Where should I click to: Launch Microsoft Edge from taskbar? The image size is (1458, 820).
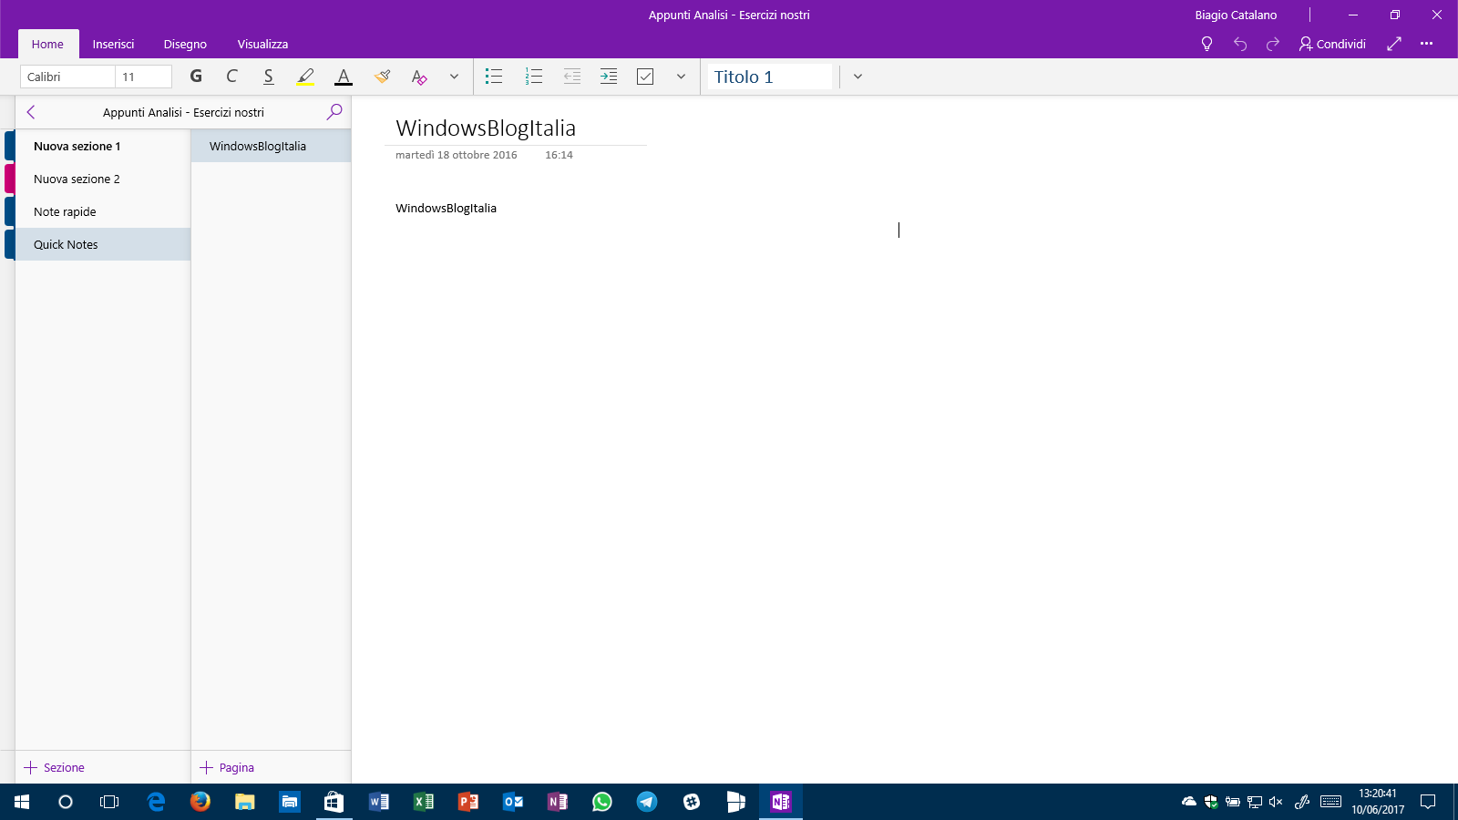(x=156, y=802)
